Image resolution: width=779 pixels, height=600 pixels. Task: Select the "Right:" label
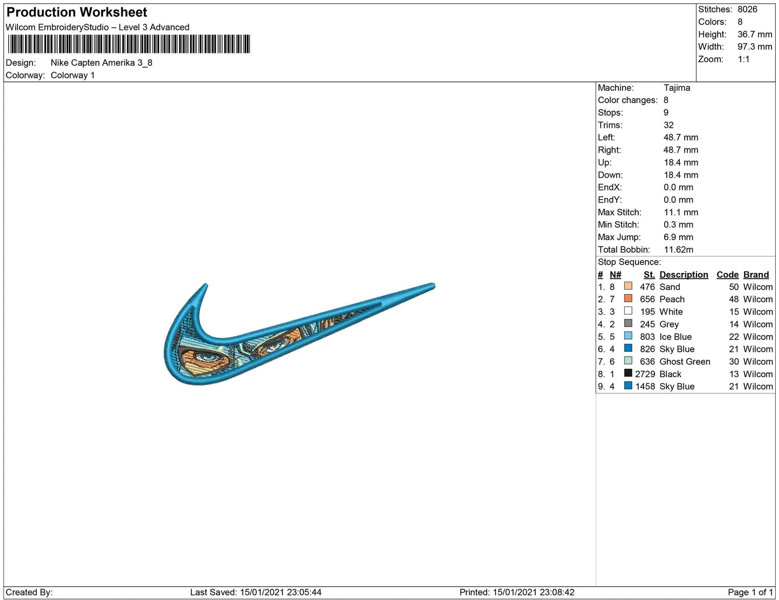pyautogui.click(x=609, y=150)
